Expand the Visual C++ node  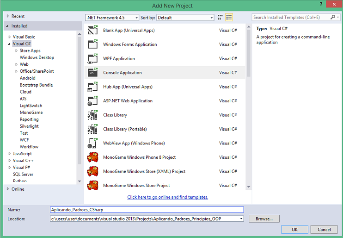pyautogui.click(x=9, y=161)
